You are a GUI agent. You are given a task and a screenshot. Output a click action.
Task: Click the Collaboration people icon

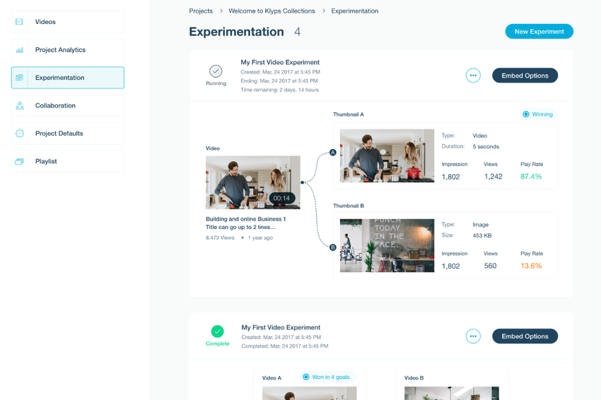click(20, 105)
